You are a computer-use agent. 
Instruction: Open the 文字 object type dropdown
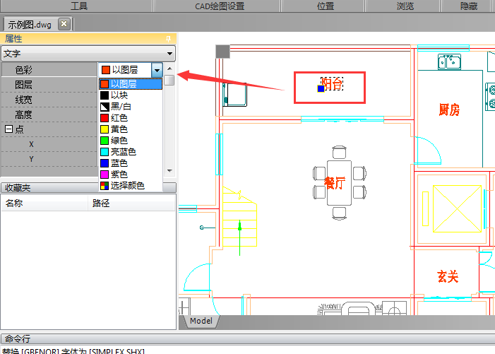pos(169,53)
